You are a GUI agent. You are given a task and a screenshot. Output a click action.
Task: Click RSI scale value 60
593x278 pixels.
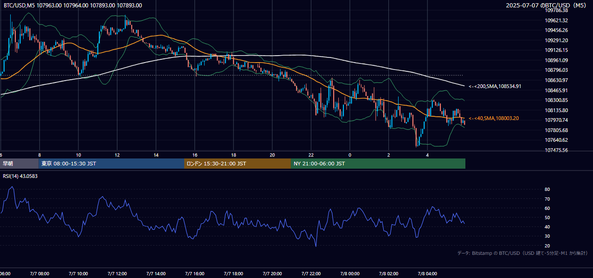click(548, 208)
